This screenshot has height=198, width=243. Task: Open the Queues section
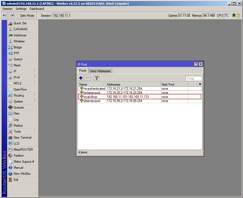tap(19, 107)
